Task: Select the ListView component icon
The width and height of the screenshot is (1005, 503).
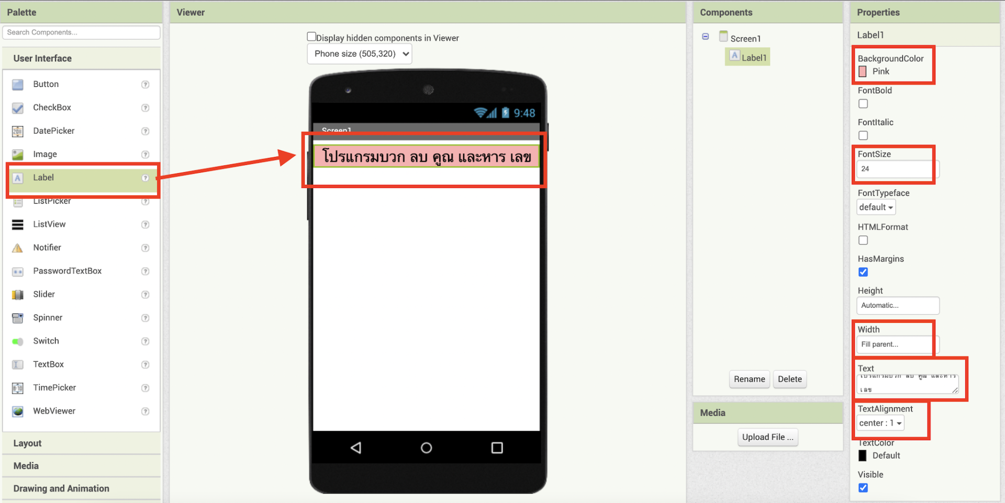Action: click(17, 224)
